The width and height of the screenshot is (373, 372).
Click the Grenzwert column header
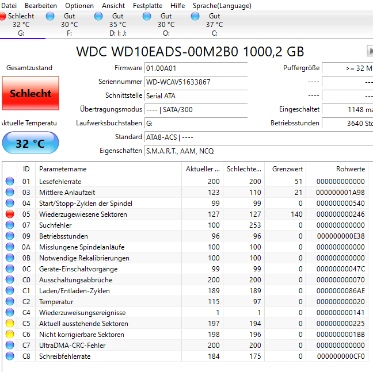point(285,169)
